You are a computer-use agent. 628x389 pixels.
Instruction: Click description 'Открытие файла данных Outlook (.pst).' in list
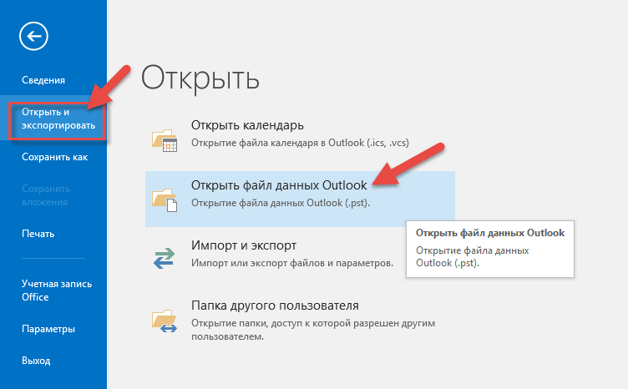coord(281,203)
